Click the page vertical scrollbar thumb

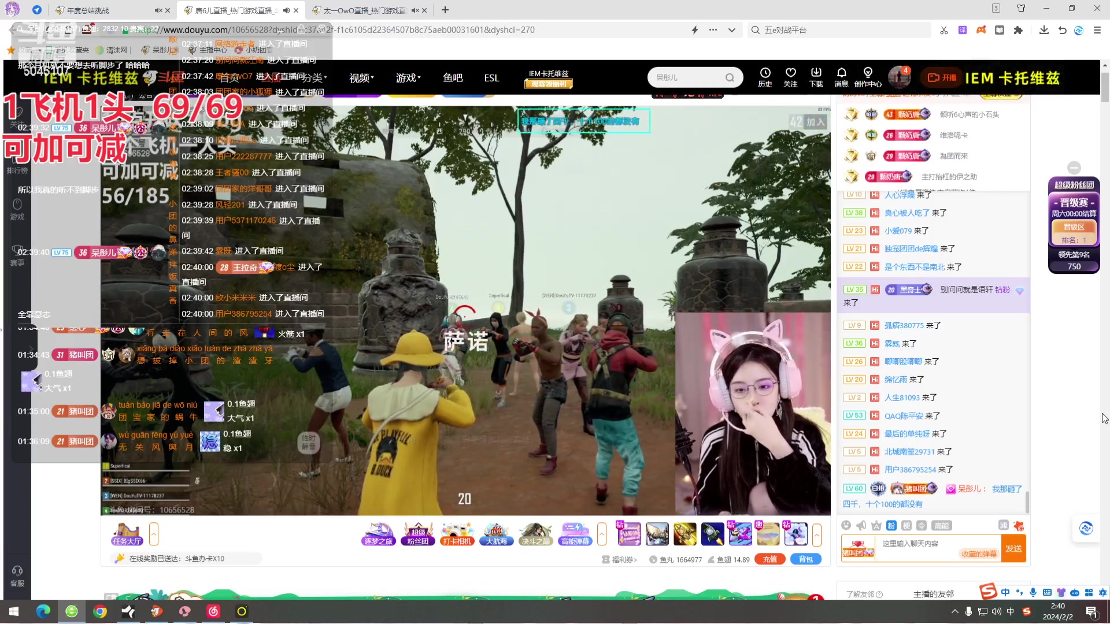[x=1105, y=86]
